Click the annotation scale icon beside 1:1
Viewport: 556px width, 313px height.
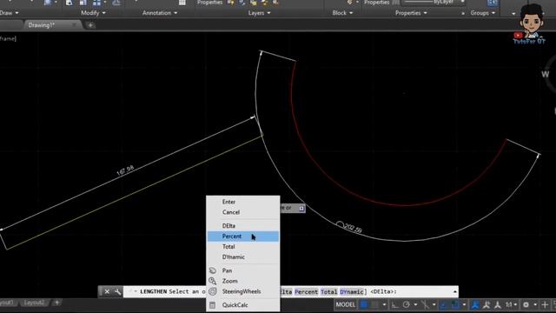pyautogui.click(x=498, y=304)
